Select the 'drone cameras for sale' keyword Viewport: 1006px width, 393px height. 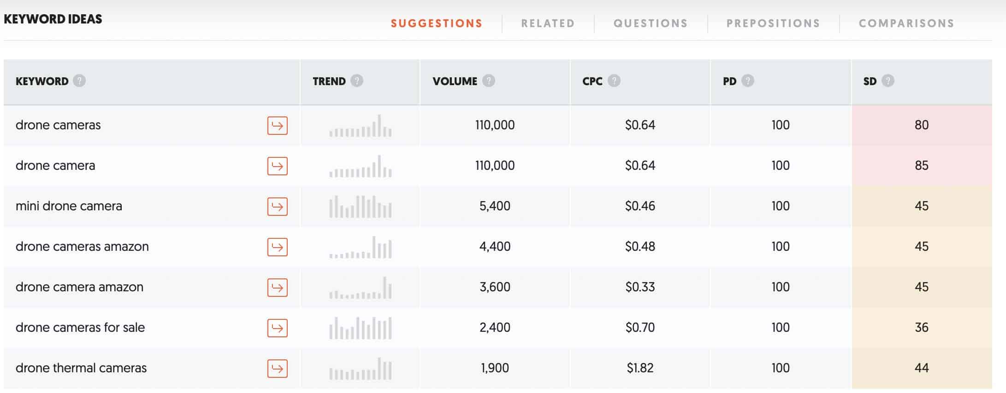80,328
